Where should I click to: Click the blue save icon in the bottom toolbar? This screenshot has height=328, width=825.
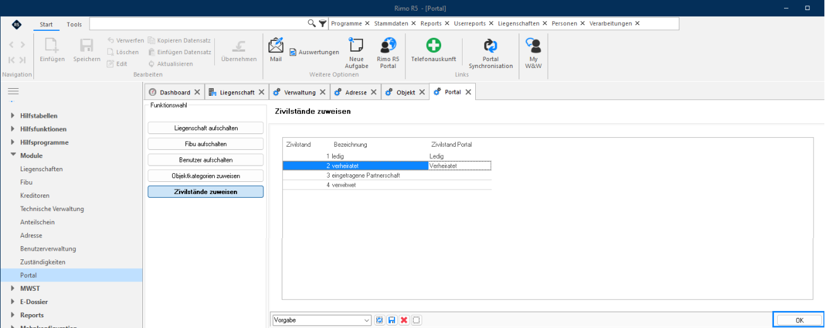(392, 320)
